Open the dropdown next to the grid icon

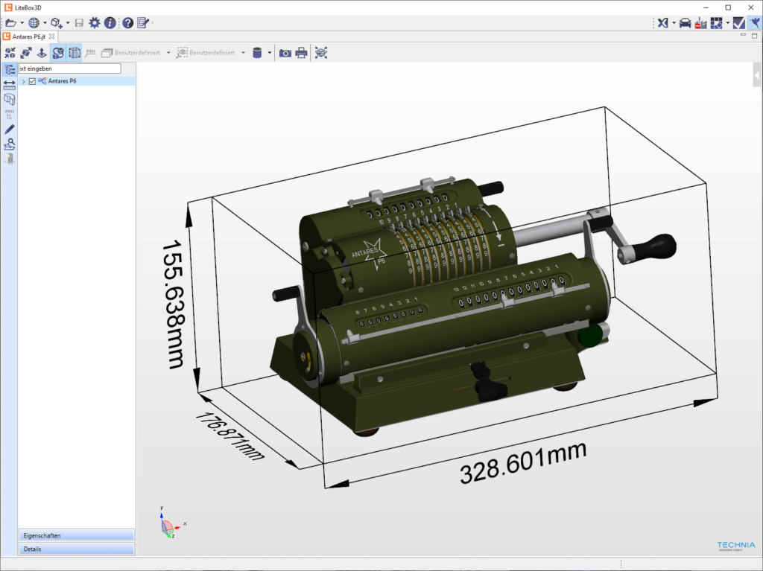click(728, 23)
